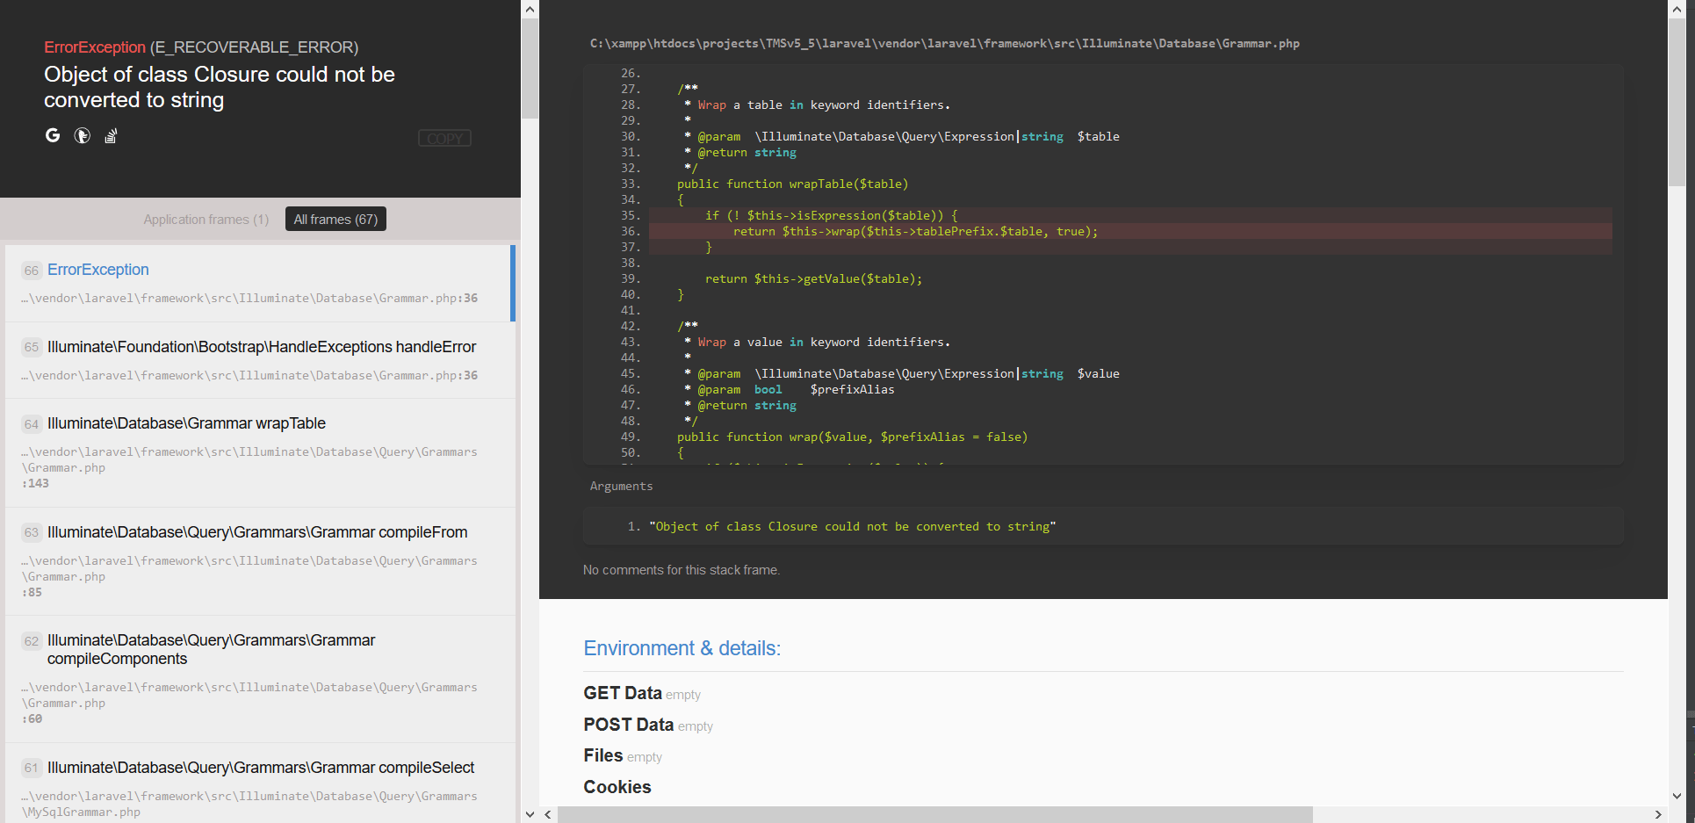The image size is (1695, 823).
Task: Click the Files section label
Action: [x=603, y=755]
